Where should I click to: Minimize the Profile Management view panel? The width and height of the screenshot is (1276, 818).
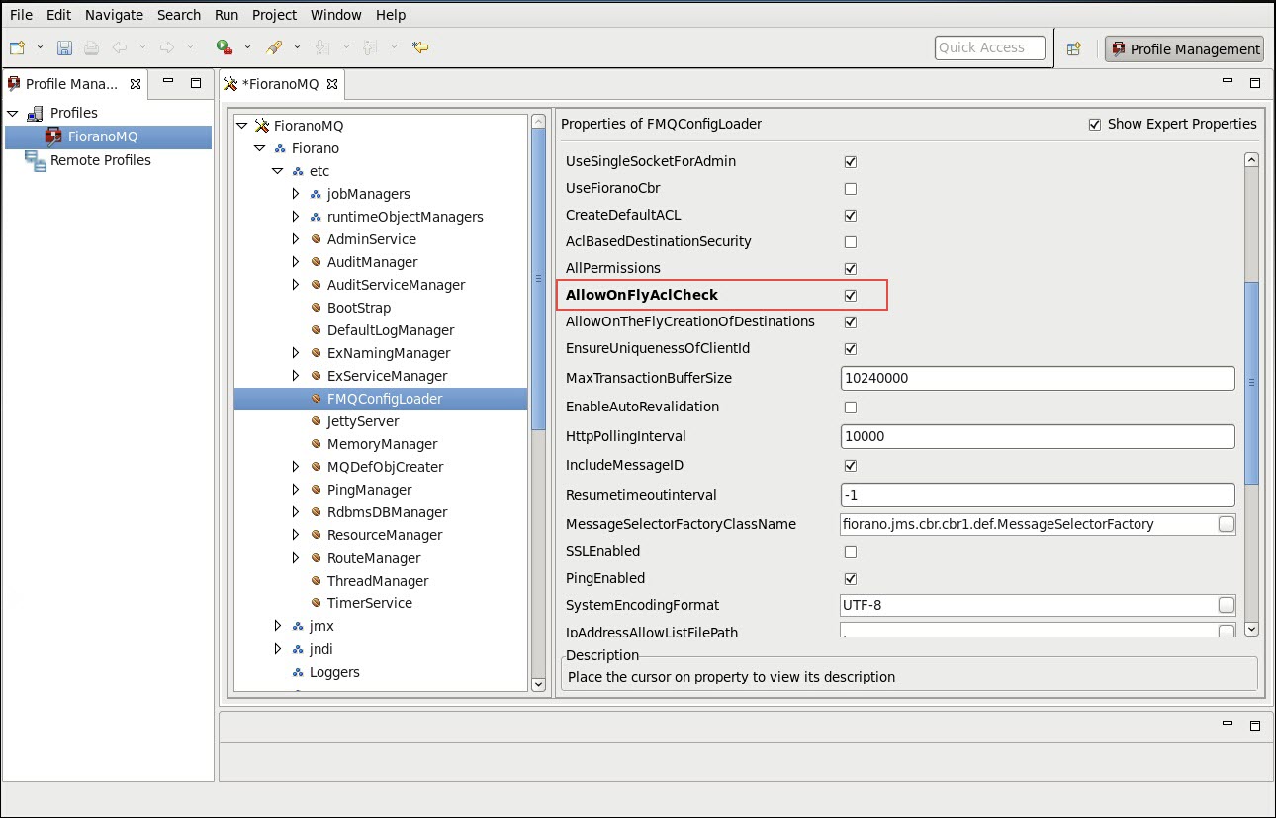(x=168, y=82)
